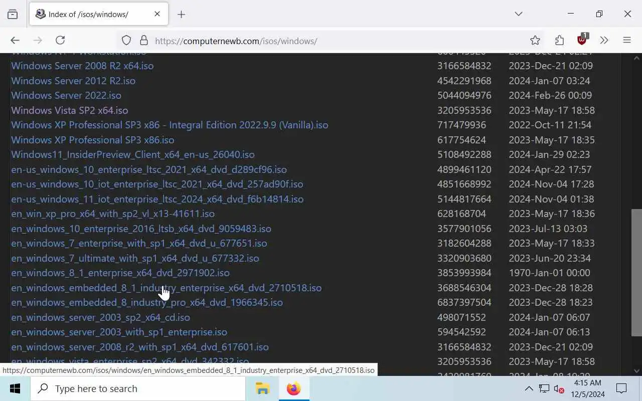This screenshot has height=401, width=642.
Task: Download en-us_windows_11_iot_enterprise_ltsc_2024 iso
Action: (x=157, y=199)
